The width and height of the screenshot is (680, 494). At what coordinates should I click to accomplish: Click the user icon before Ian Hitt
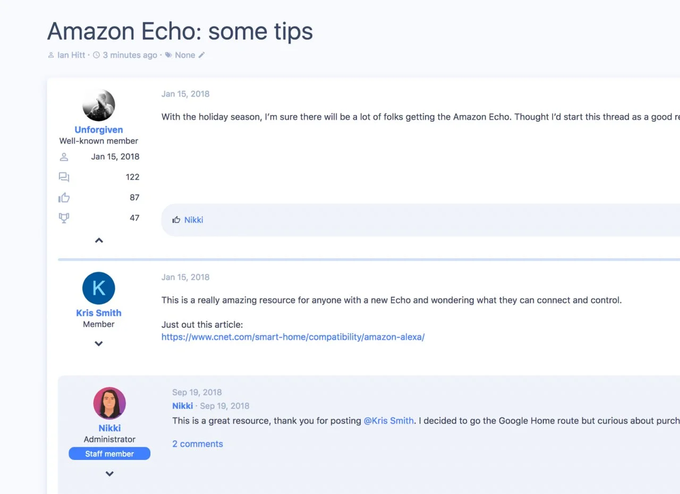(51, 55)
